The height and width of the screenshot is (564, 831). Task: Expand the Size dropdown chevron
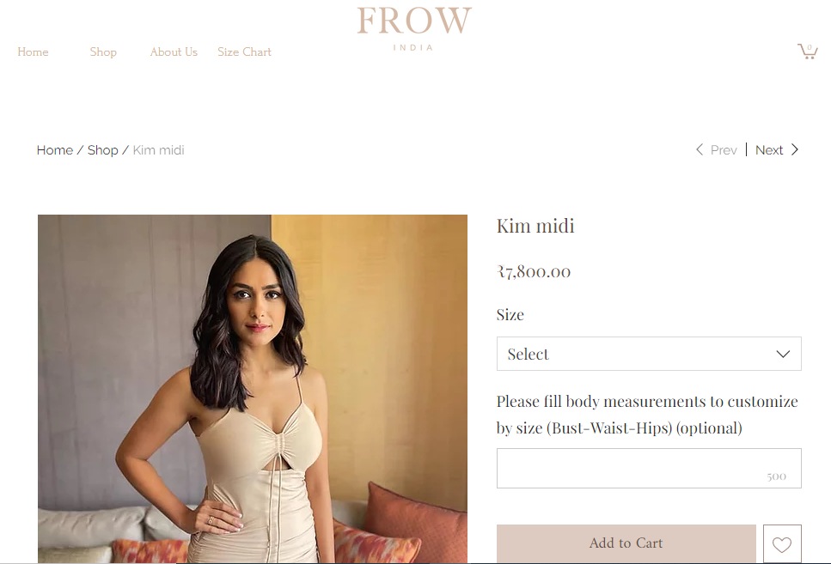pos(783,354)
